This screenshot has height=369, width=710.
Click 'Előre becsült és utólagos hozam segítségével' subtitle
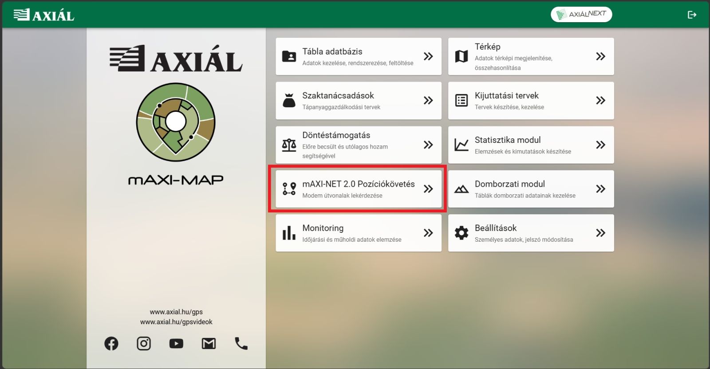tap(345, 151)
